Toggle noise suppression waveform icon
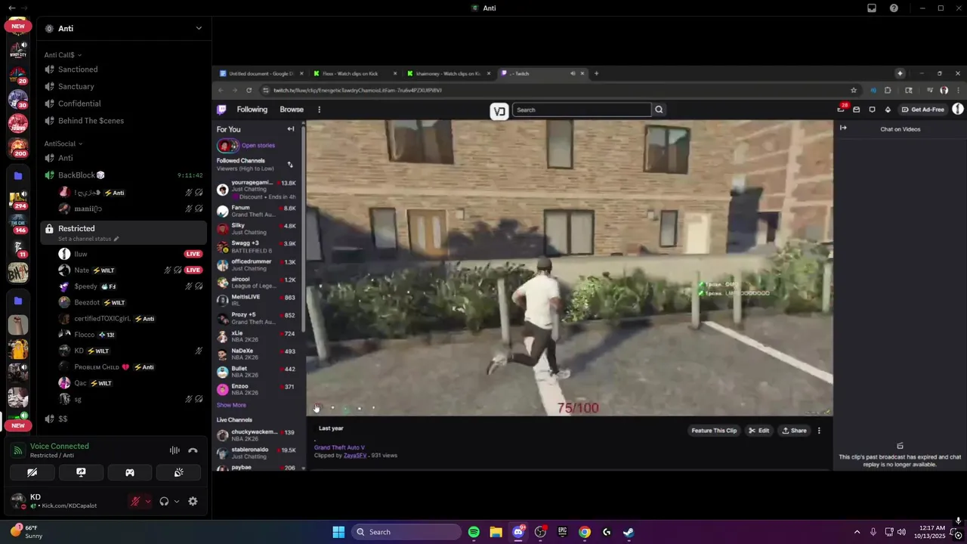 (175, 450)
